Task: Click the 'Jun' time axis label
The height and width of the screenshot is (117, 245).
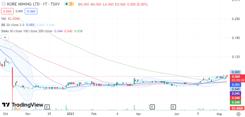Action: (x=177, y=114)
